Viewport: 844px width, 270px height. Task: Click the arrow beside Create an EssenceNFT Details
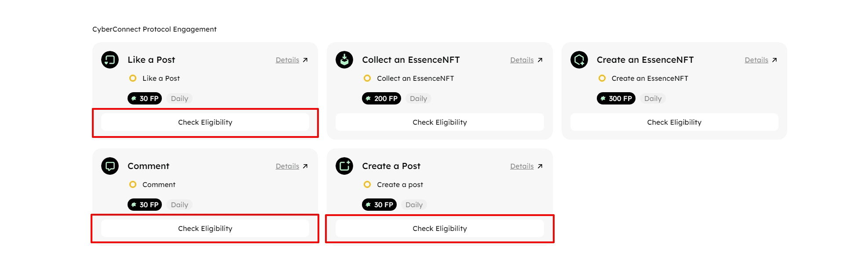pos(775,60)
